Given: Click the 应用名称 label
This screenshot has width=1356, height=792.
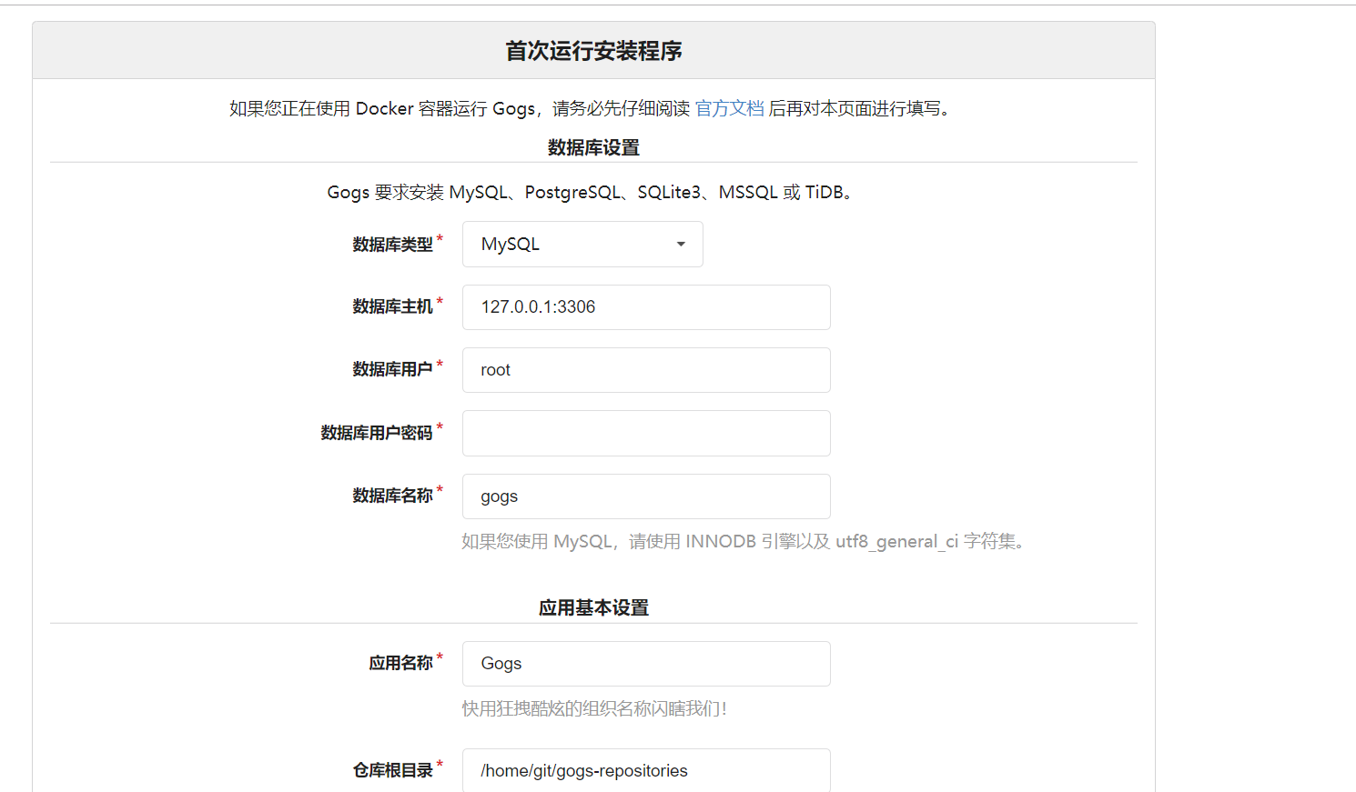Looking at the screenshot, I should (400, 663).
